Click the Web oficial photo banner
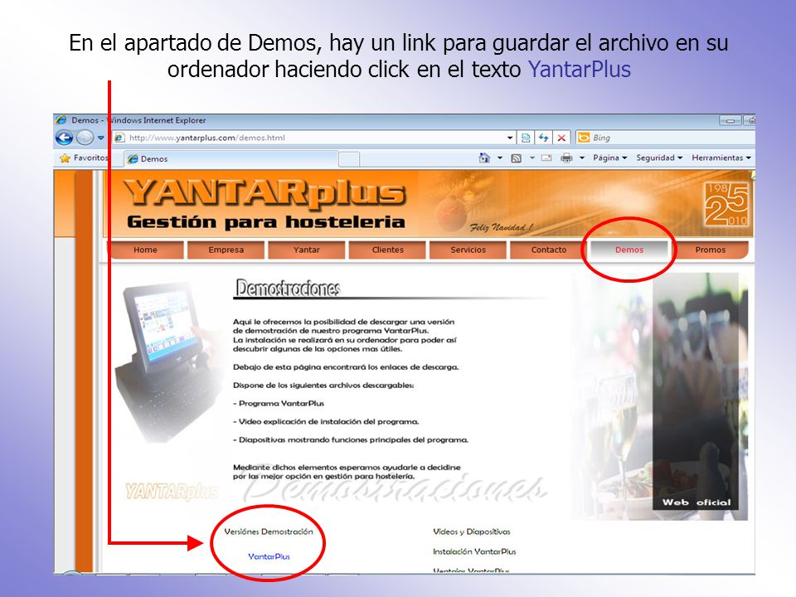Image resolution: width=796 pixels, height=597 pixels. pos(696,392)
